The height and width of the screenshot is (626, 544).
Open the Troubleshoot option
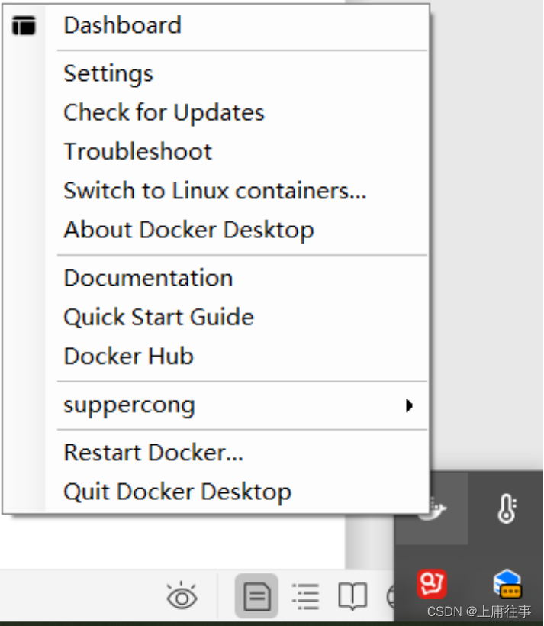216,152
